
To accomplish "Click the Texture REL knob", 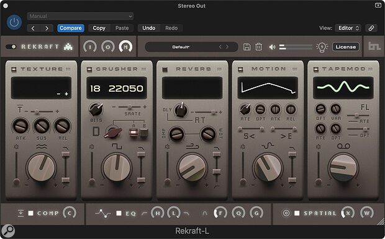I will (x=62, y=126).
